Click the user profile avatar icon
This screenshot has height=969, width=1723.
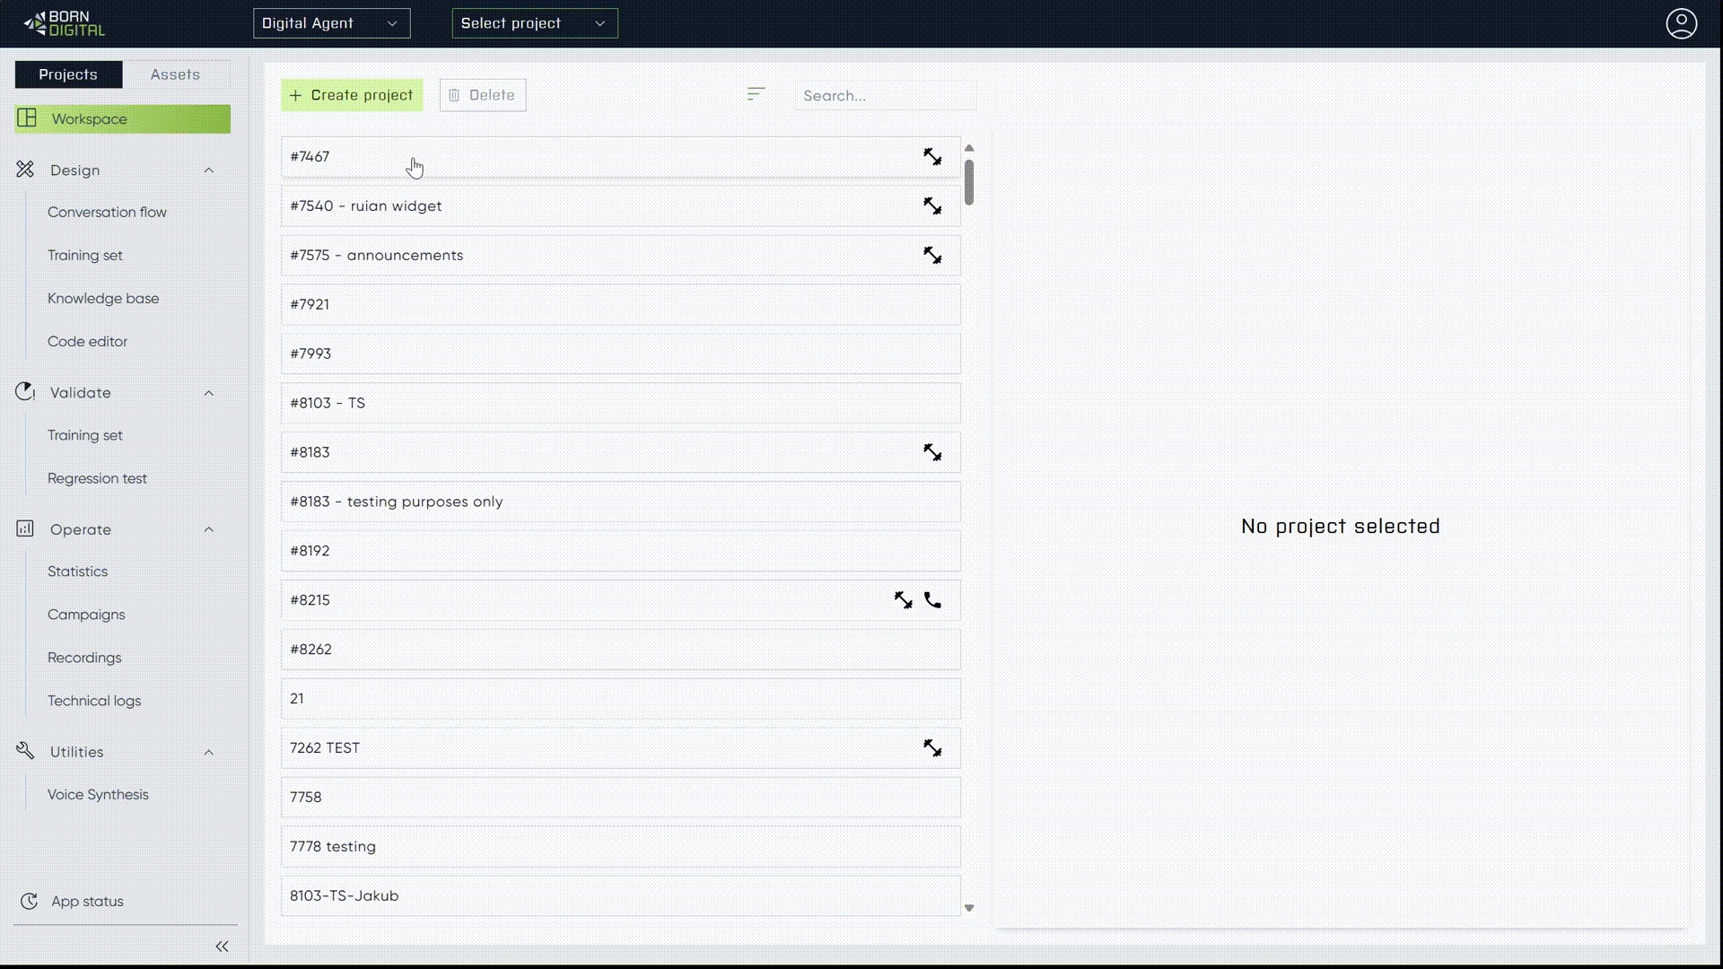pyautogui.click(x=1681, y=23)
